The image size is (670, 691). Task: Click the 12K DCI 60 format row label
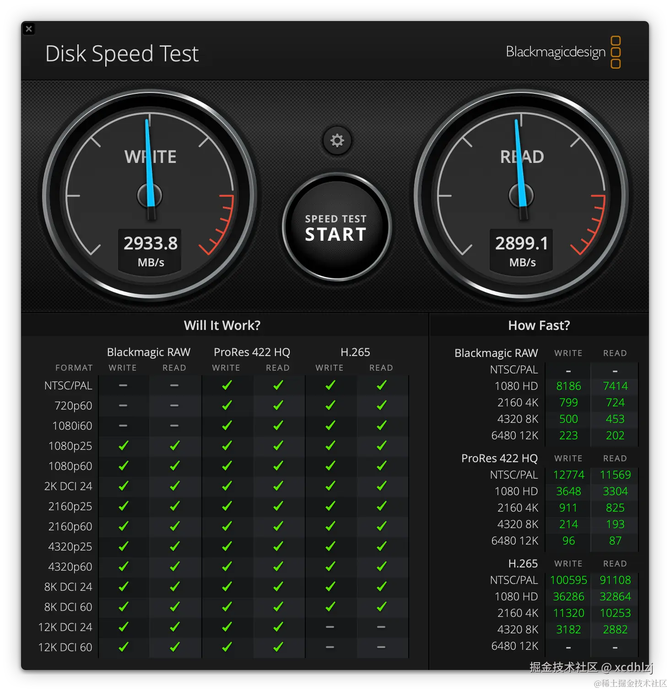click(65, 648)
